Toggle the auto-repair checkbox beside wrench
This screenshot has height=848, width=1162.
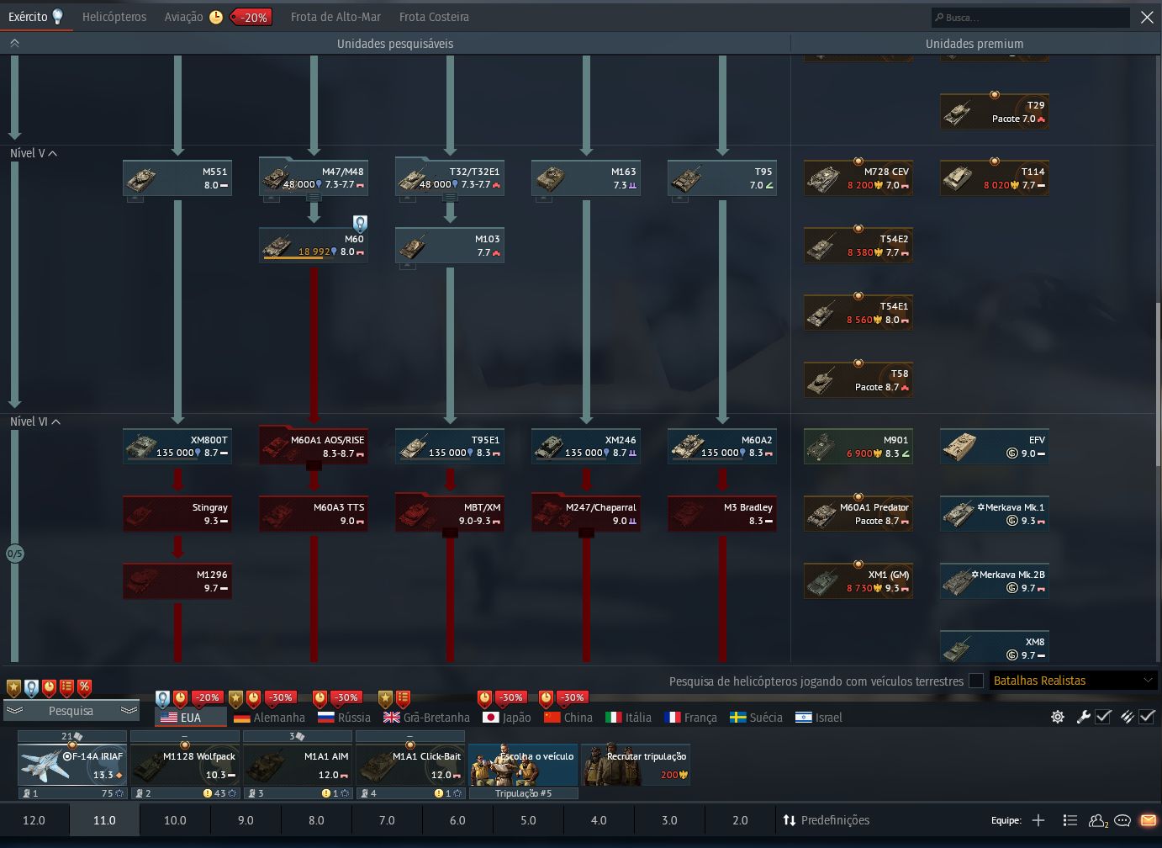click(x=1104, y=717)
